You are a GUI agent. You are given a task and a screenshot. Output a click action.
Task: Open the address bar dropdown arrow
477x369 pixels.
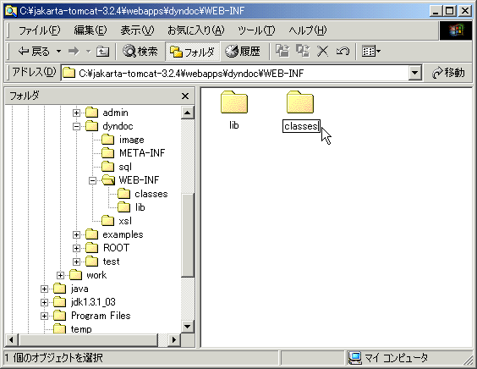[414, 73]
